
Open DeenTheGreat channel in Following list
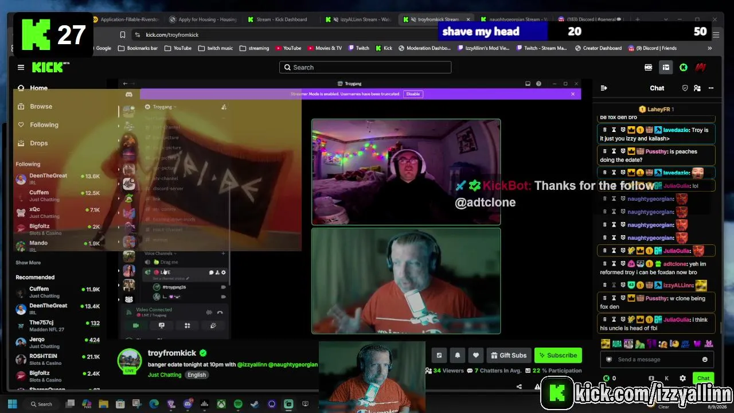[x=58, y=179]
